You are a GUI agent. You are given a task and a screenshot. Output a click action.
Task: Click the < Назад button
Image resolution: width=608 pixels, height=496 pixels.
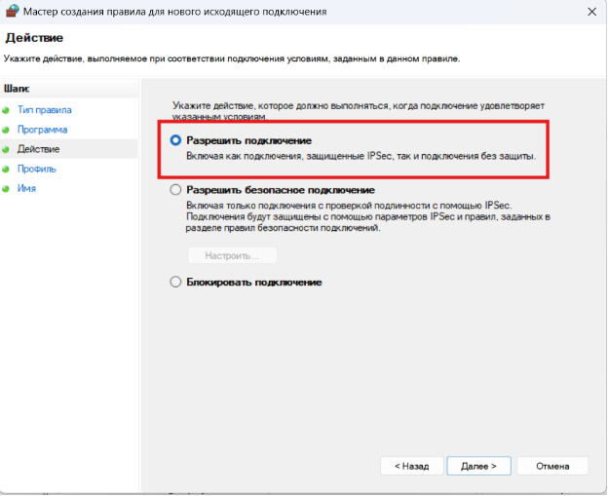[410, 466]
